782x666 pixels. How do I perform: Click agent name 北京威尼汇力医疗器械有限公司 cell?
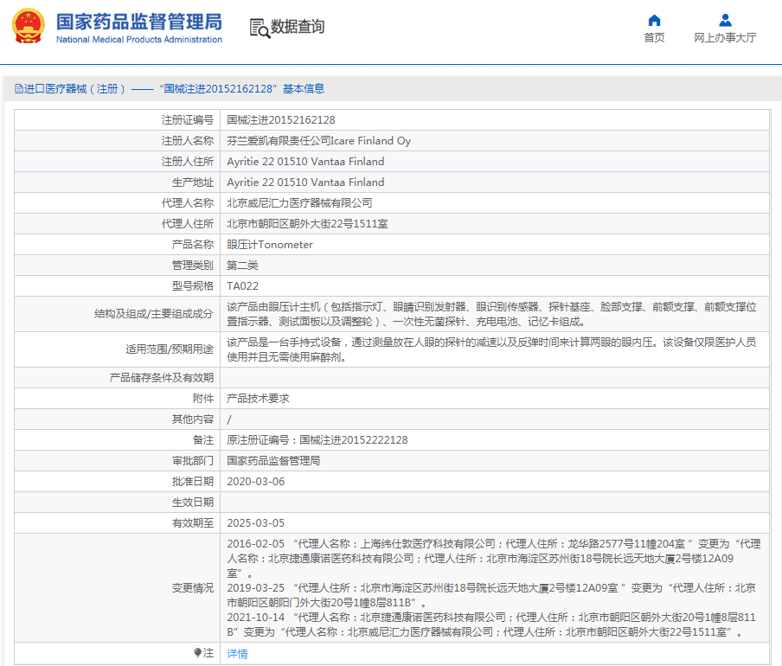point(299,203)
